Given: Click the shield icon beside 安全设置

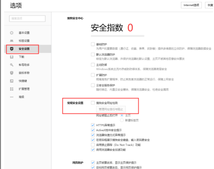Looking at the screenshot, I should pyautogui.click(x=12, y=49).
